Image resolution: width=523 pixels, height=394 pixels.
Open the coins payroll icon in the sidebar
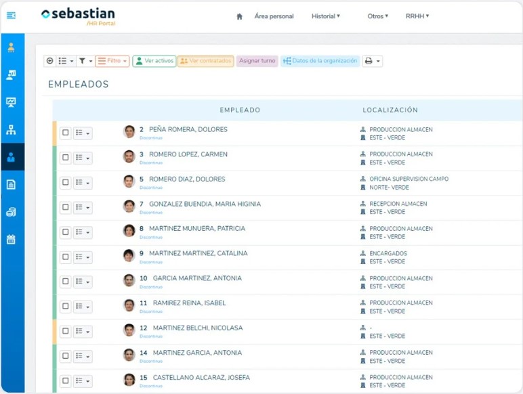click(x=11, y=212)
